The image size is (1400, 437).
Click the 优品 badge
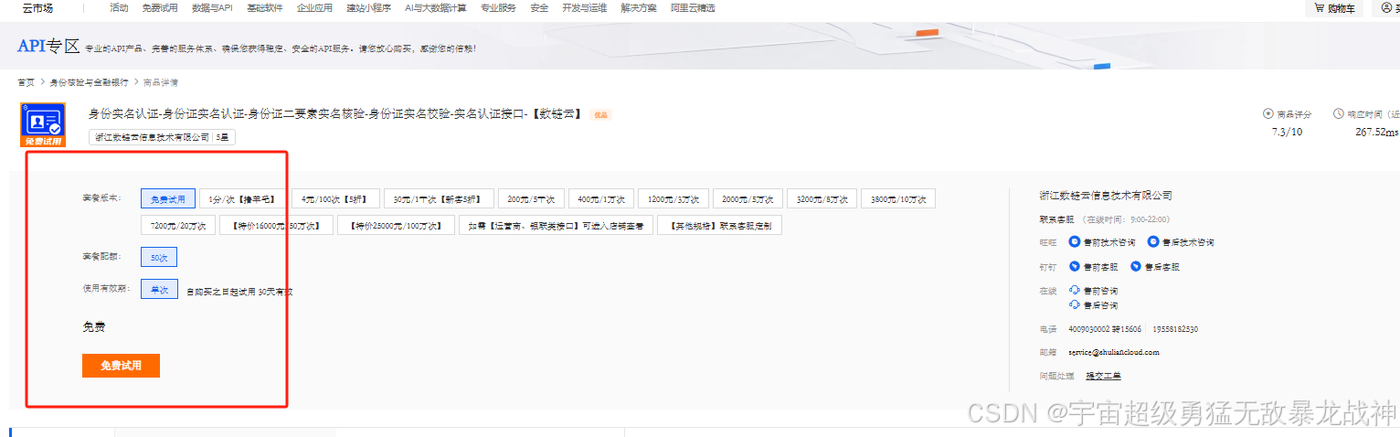[600, 115]
